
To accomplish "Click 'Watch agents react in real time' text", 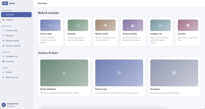I will coord(188,39).
